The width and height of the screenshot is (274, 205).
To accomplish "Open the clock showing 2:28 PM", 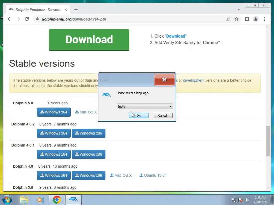I will point(261,200).
